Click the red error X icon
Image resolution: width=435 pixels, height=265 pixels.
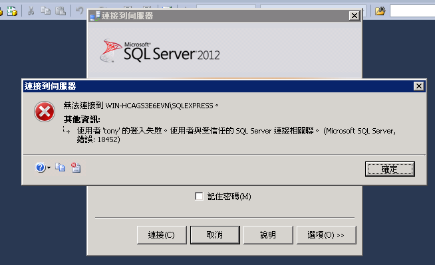45,112
